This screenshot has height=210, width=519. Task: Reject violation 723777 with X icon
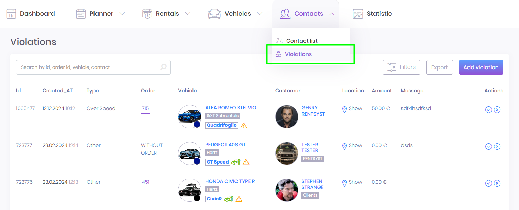point(497,146)
